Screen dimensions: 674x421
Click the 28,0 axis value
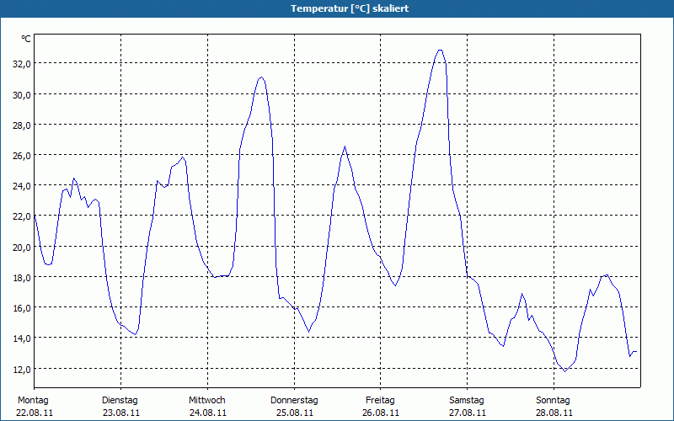pos(22,125)
